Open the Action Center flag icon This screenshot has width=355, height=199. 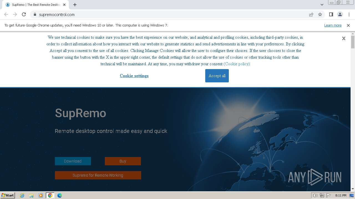tap(329, 195)
